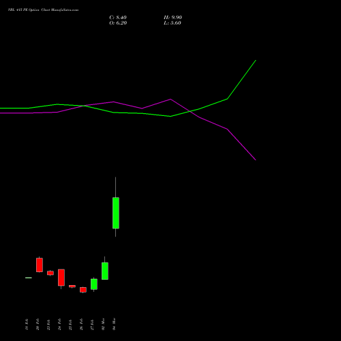Image resolution: width=341 pixels, height=341 pixels.
Task: Click the '23 Feb' date axis label
Action: pos(48,324)
